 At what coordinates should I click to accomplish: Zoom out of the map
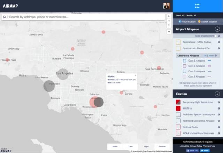tap(169, 23)
